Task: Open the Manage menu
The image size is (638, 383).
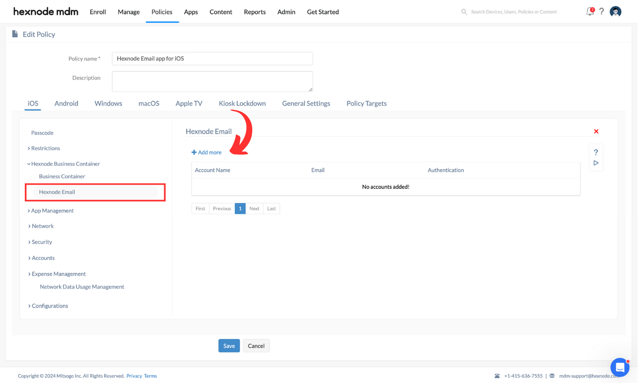Action: (x=129, y=12)
